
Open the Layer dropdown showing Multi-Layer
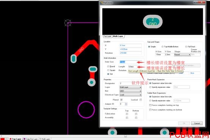pyautogui.click(x=130, y=87)
